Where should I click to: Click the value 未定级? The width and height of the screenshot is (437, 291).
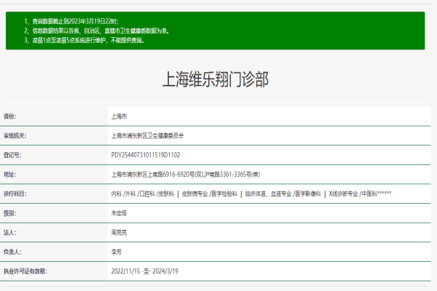coord(119,213)
